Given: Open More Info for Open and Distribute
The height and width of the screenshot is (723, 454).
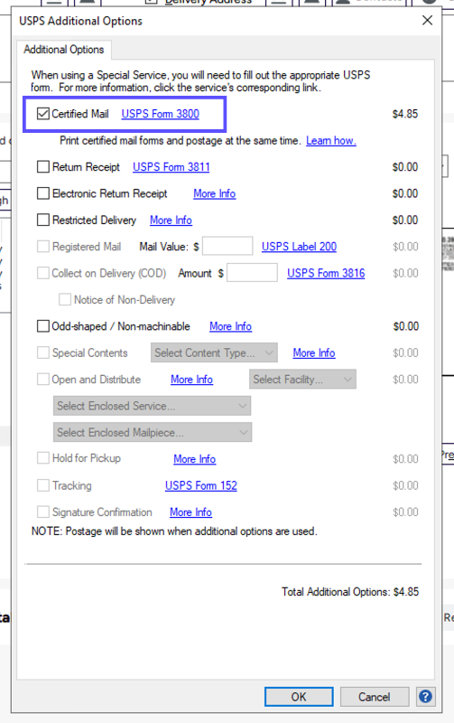Looking at the screenshot, I should [x=191, y=380].
